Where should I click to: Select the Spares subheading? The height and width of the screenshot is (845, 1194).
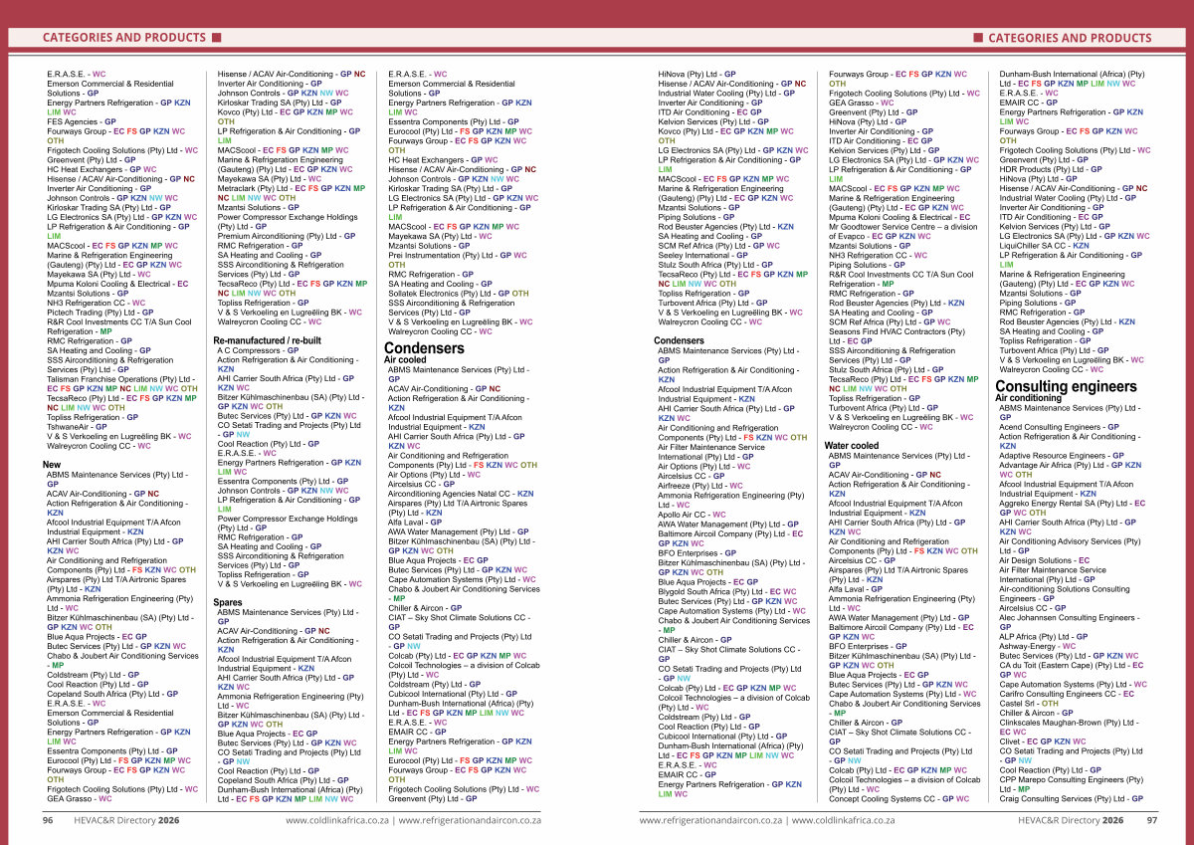tap(228, 603)
